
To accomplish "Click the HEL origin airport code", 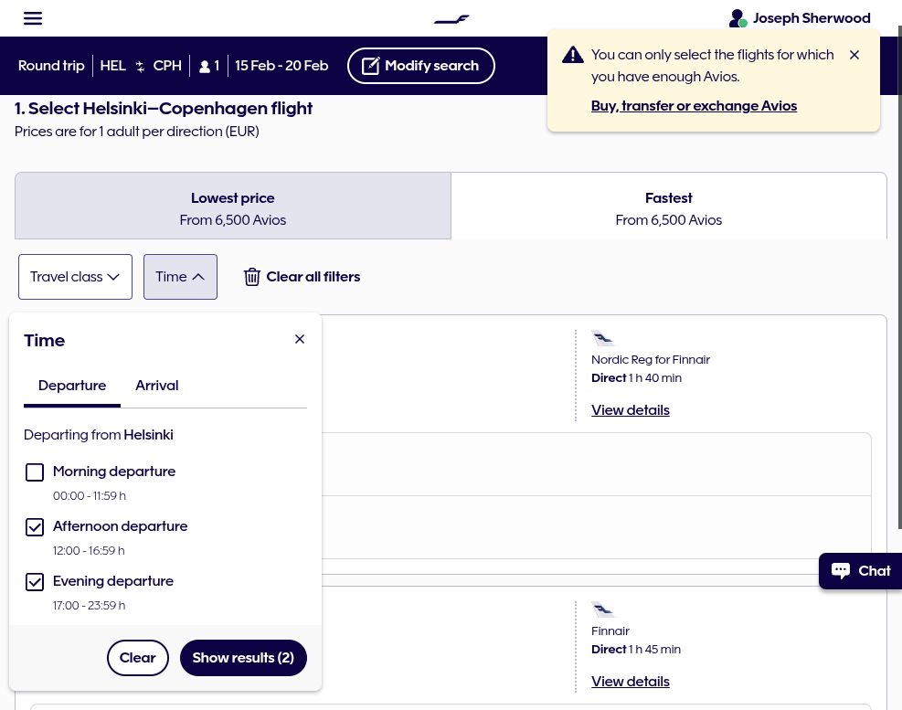I will coord(112,66).
